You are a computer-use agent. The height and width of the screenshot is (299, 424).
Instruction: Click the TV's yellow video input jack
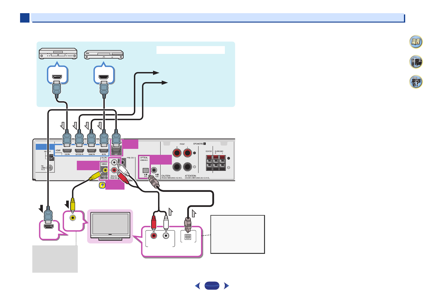(73, 218)
